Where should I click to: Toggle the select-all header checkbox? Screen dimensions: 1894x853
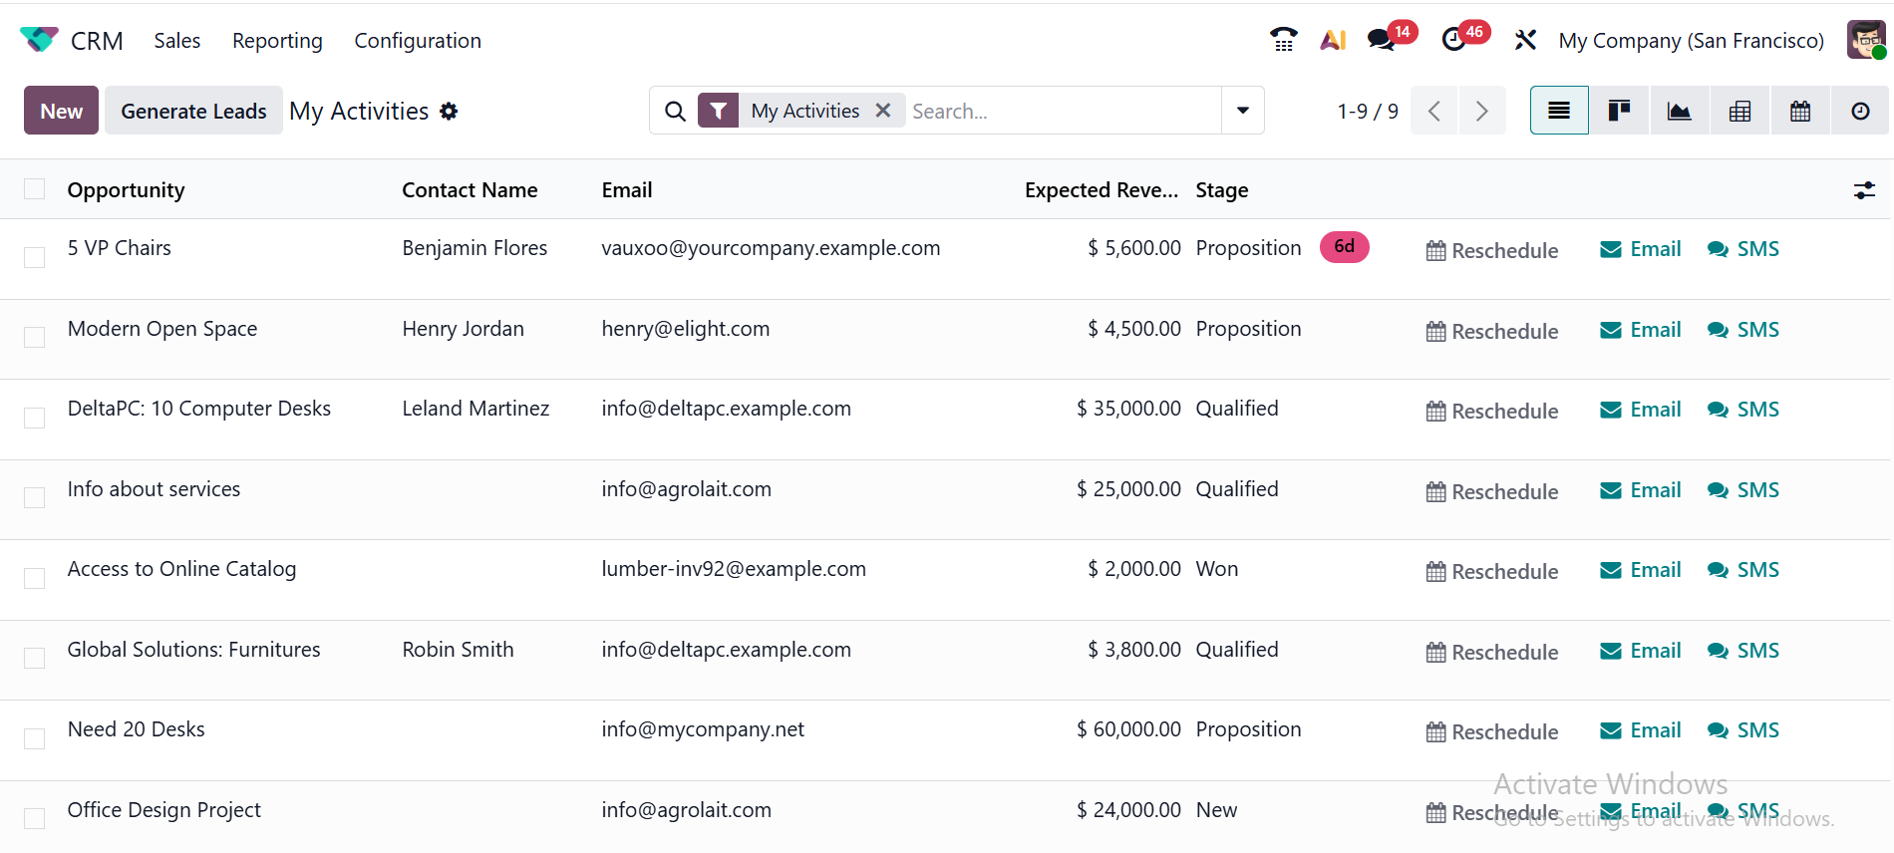click(x=35, y=189)
